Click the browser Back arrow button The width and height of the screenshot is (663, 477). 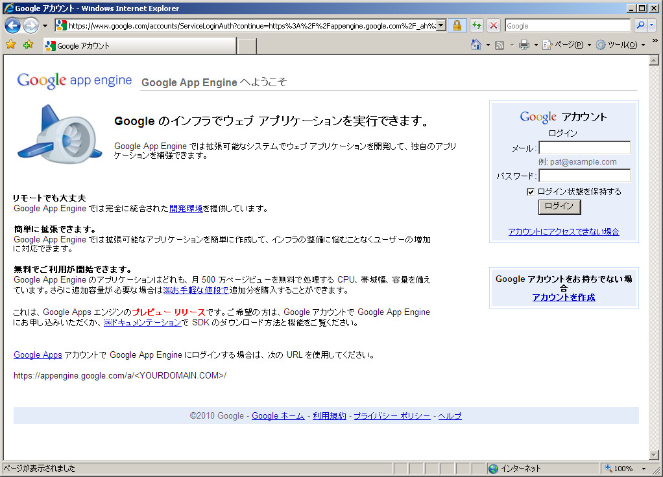point(12,26)
